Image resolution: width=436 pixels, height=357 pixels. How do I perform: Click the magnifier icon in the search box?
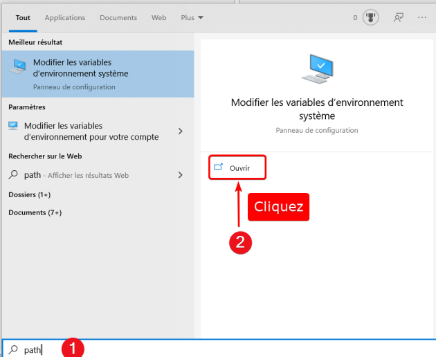[x=13, y=349]
